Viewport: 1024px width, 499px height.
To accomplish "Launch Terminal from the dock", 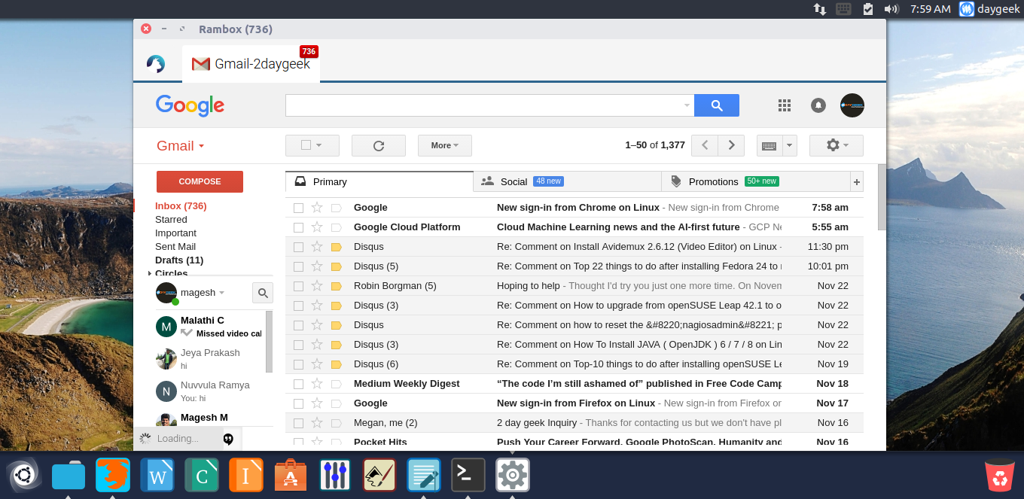I will tap(468, 475).
